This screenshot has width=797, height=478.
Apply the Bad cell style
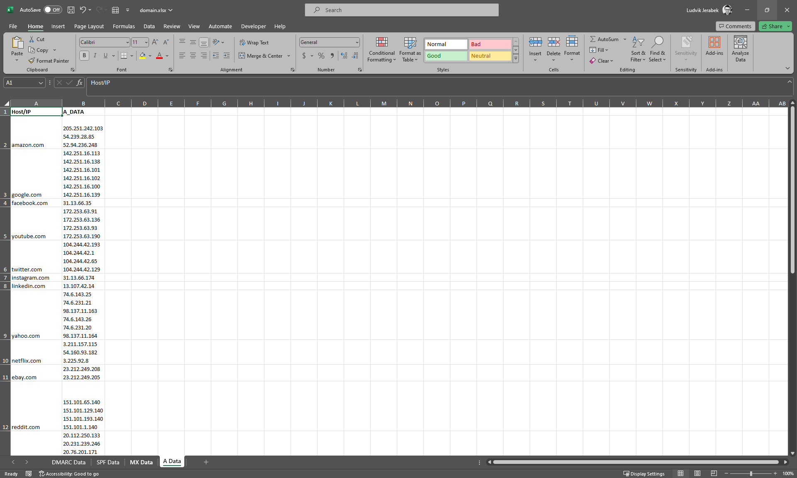pos(490,44)
